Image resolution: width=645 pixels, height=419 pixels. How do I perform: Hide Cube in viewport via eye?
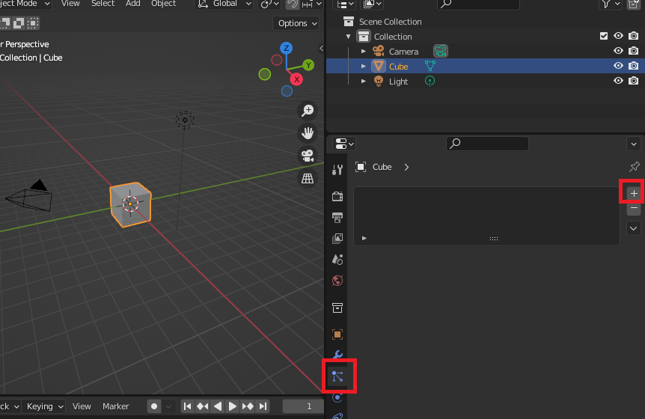click(618, 66)
